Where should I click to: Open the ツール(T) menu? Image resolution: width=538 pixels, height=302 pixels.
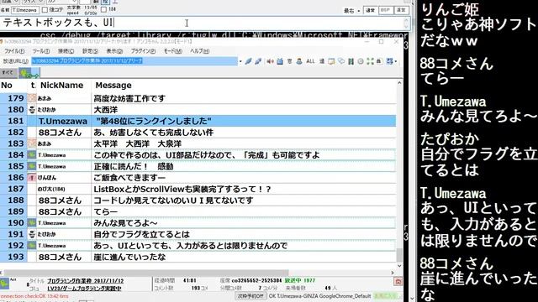41,51
